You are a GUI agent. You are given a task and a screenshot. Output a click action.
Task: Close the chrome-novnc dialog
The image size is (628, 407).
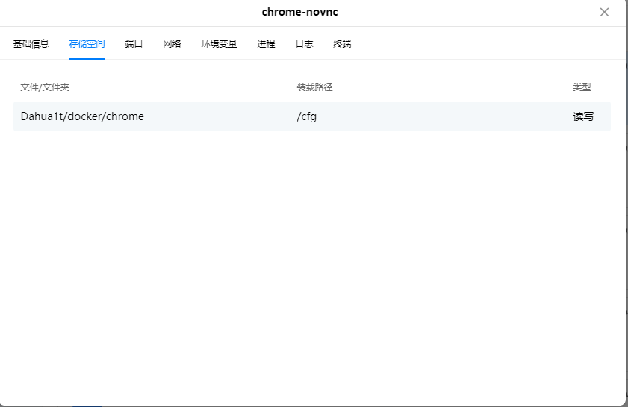coord(604,13)
